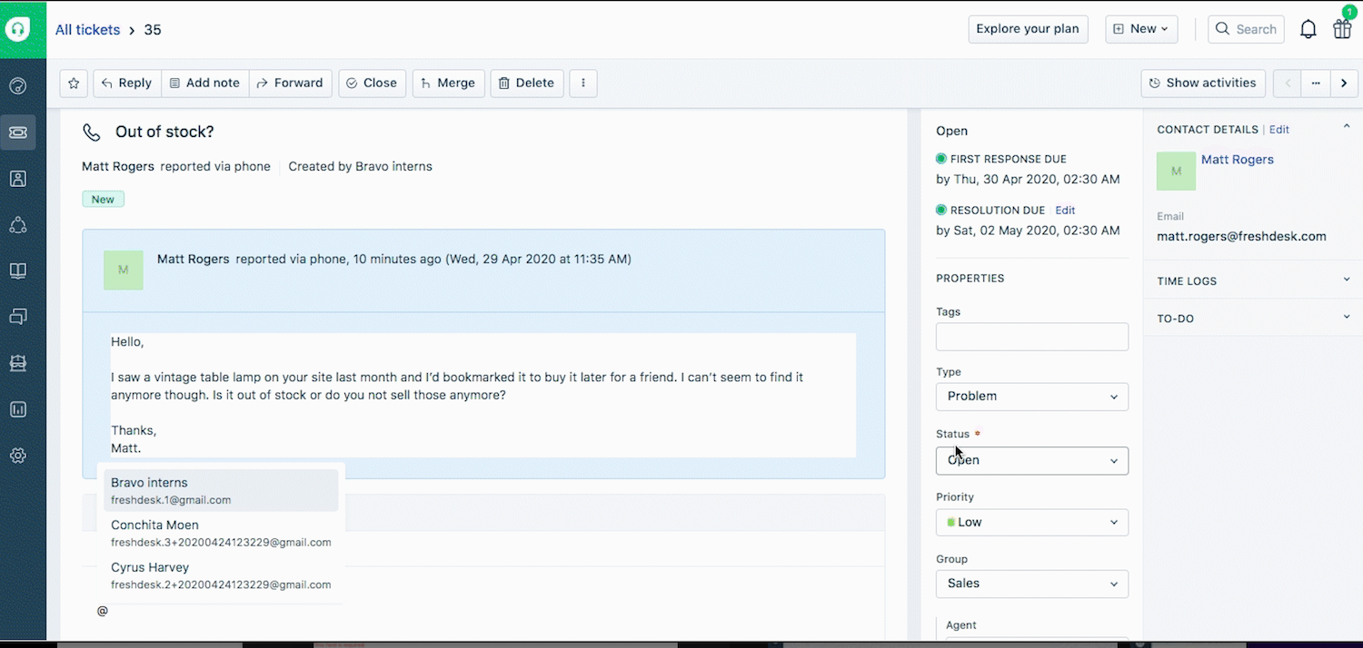This screenshot has height=648, width=1363.
Task: Open the Tickets icon in sidebar
Action: click(17, 133)
